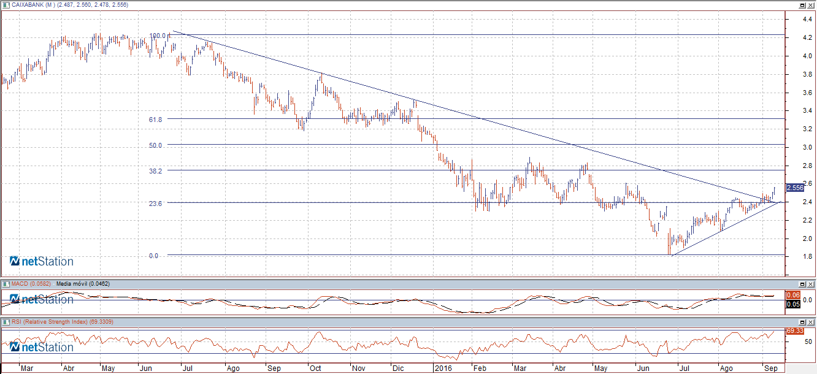Click the 69.33 RSI value tag
Screen dimensions: 817x374
pos(794,331)
